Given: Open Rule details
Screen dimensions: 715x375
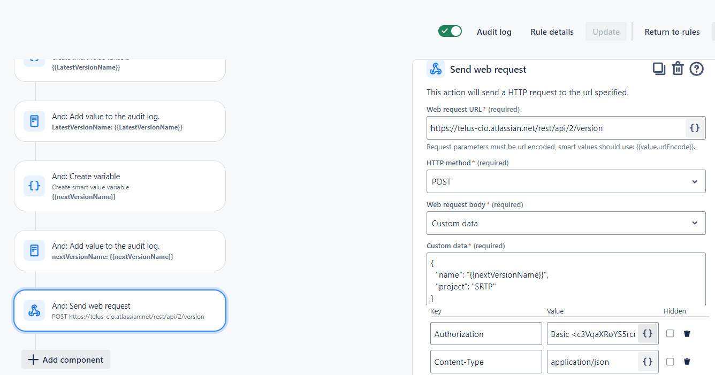Looking at the screenshot, I should point(552,32).
